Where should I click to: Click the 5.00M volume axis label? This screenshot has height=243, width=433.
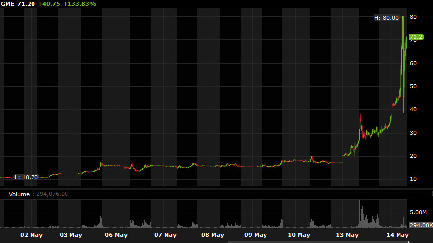point(419,213)
